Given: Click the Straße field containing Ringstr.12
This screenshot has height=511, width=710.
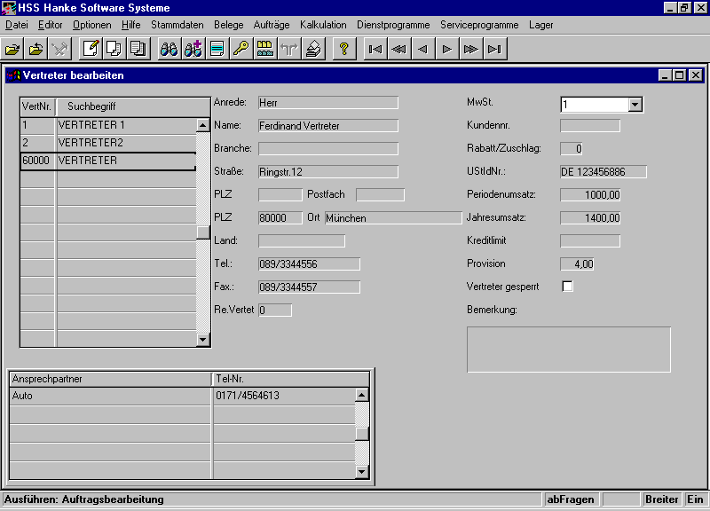Looking at the screenshot, I should pos(327,172).
